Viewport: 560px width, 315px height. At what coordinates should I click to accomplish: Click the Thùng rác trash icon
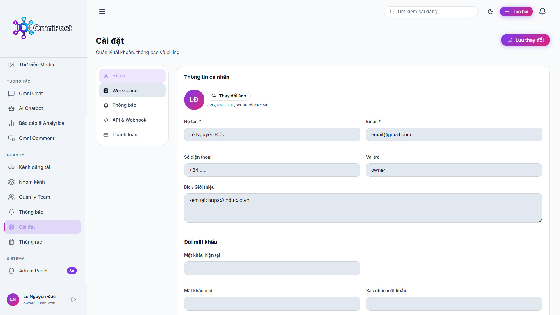point(11,242)
